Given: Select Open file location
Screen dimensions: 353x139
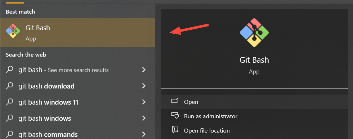Looking at the screenshot, I should point(254,130).
